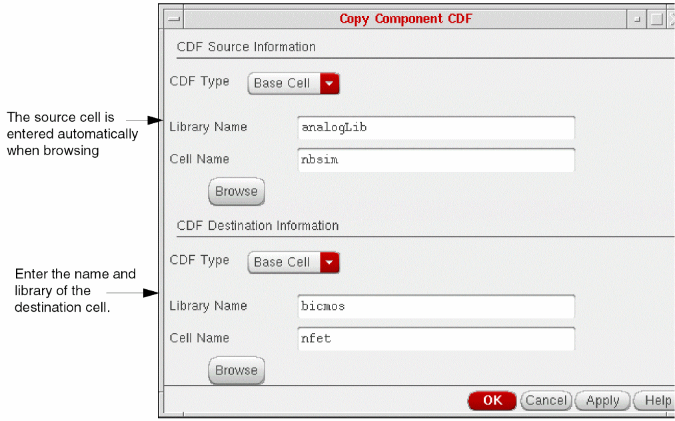Open Help for this dialog
The image size is (675, 421).
pos(656,400)
